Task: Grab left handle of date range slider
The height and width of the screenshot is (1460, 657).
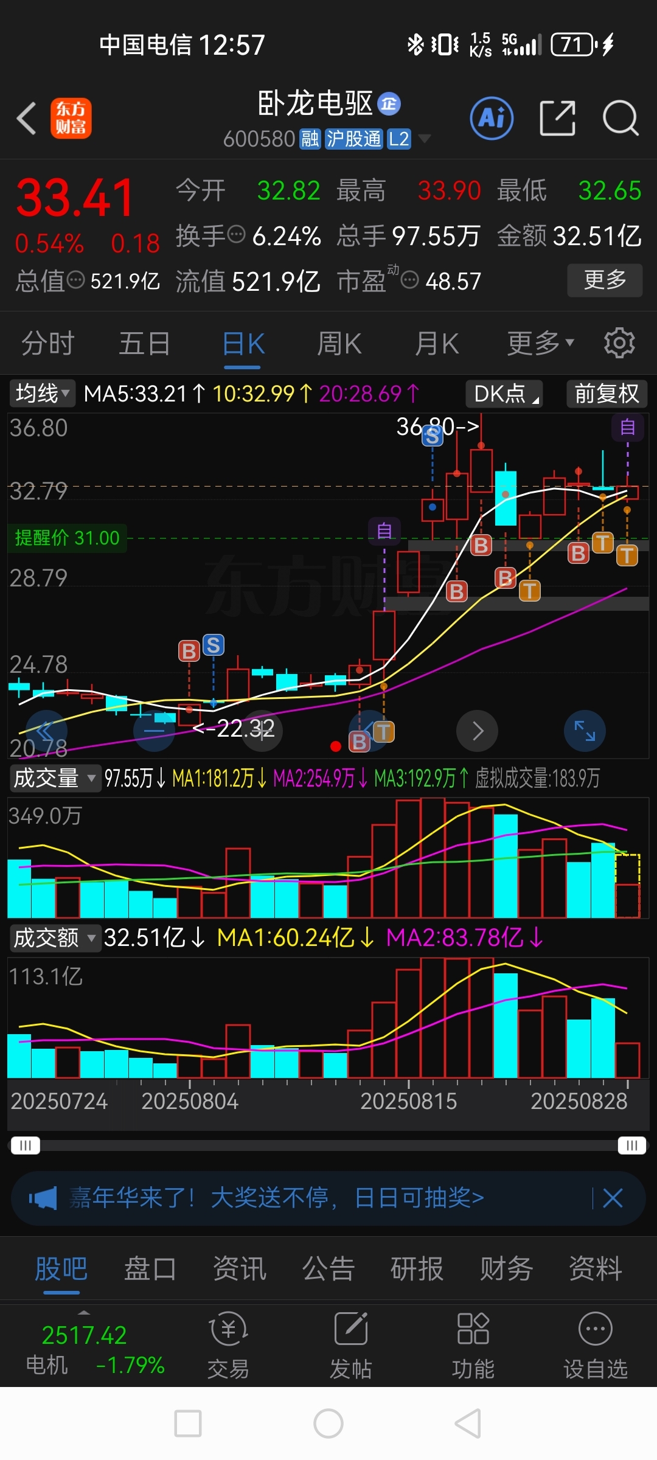Action: 25,1145
